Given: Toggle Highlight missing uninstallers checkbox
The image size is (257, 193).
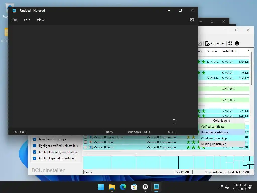Looking at the screenshot, I should click(34, 152).
